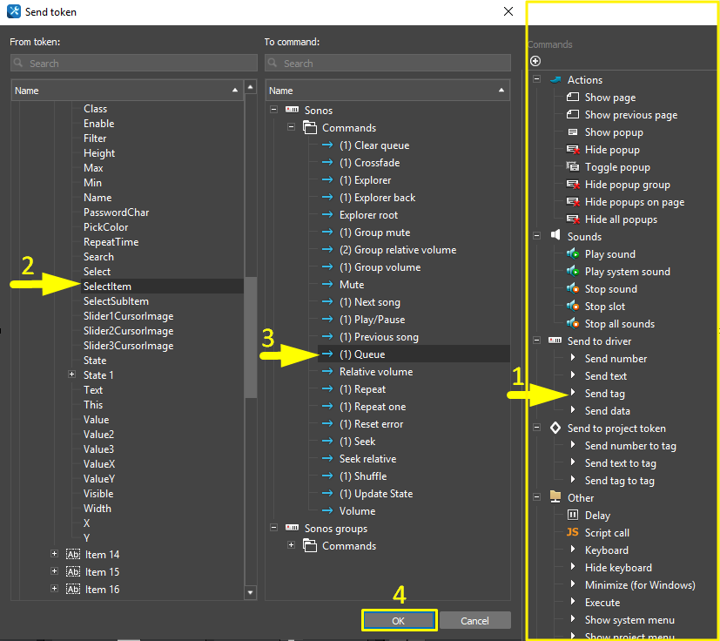Click the Stop all sounds icon
720x641 pixels.
point(572,324)
